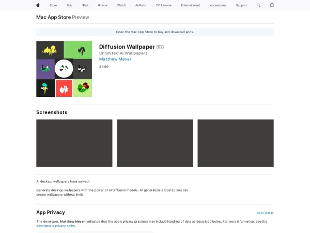Click the Apple logo icon
Viewport: 310px width, 233px height.
(38, 5)
